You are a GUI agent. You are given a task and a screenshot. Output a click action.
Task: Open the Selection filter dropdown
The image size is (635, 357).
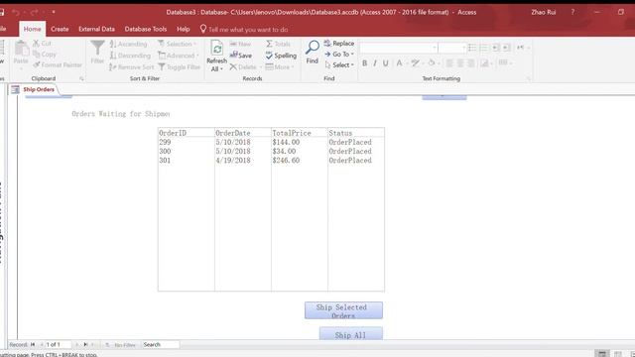pos(178,44)
